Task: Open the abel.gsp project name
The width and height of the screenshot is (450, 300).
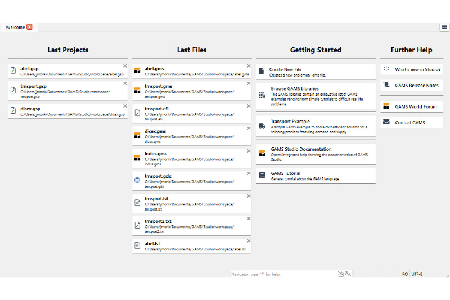Action: click(x=29, y=69)
